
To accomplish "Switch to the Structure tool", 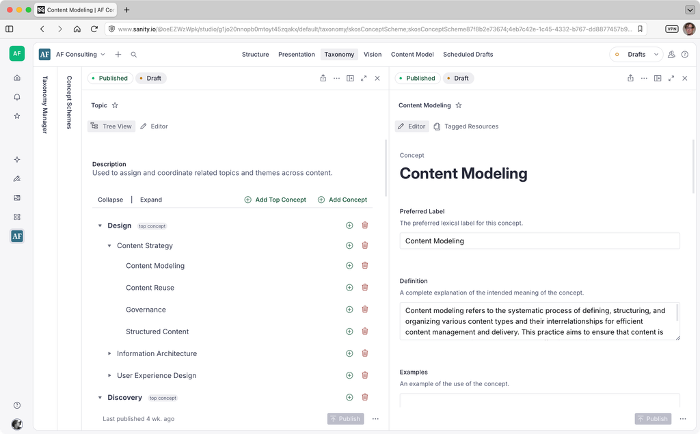I will point(256,55).
